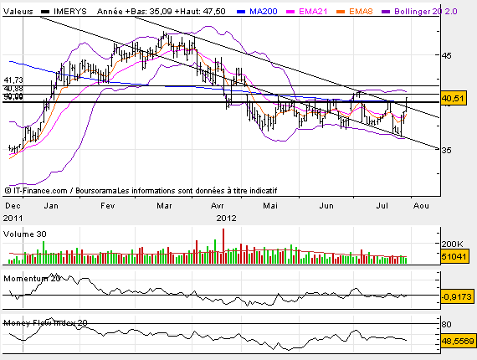Click the orange EMA8 legend swatch
Viewport: 477px width, 360px height.
click(341, 12)
